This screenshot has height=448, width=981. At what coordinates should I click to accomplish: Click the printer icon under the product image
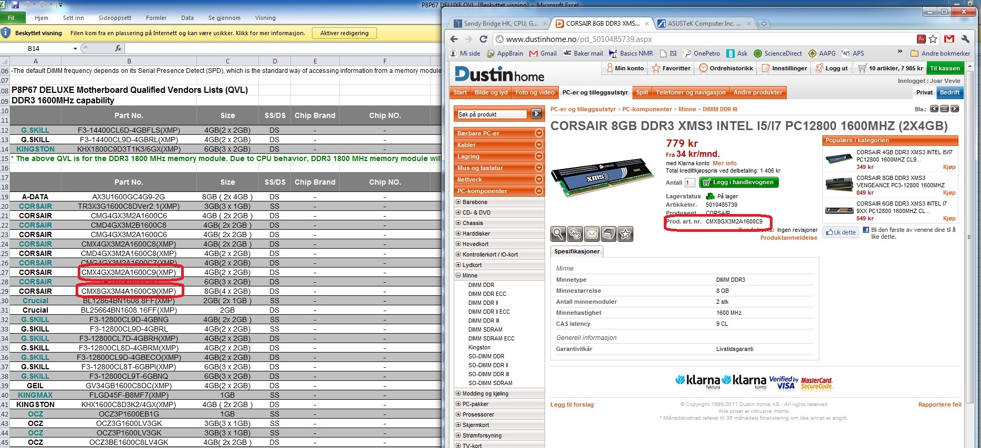(x=609, y=234)
